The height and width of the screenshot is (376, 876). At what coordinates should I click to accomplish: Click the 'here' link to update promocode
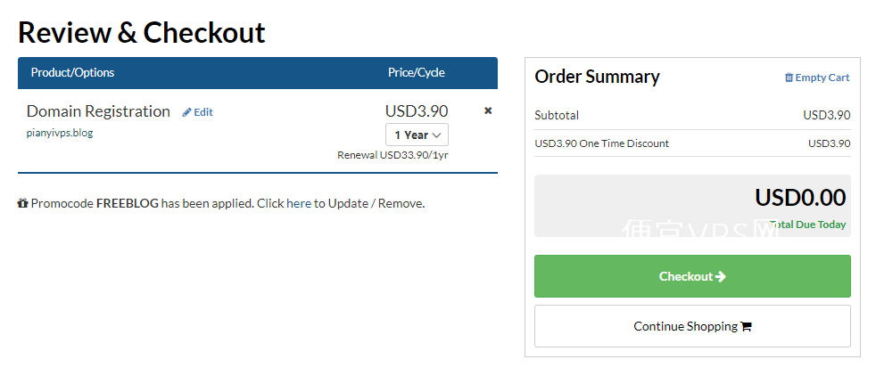click(299, 204)
